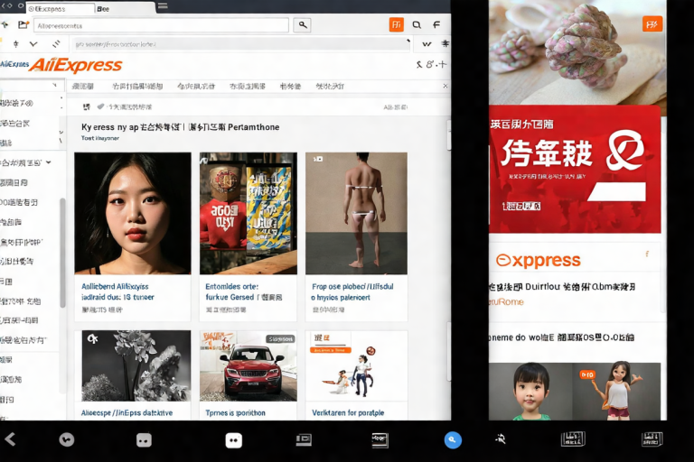694x462 pixels.
Task: Click the tag icon in the breadcrumb row
Action: click(x=101, y=106)
